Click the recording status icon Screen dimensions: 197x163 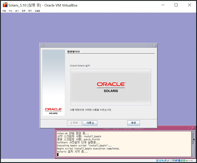click(176, 161)
